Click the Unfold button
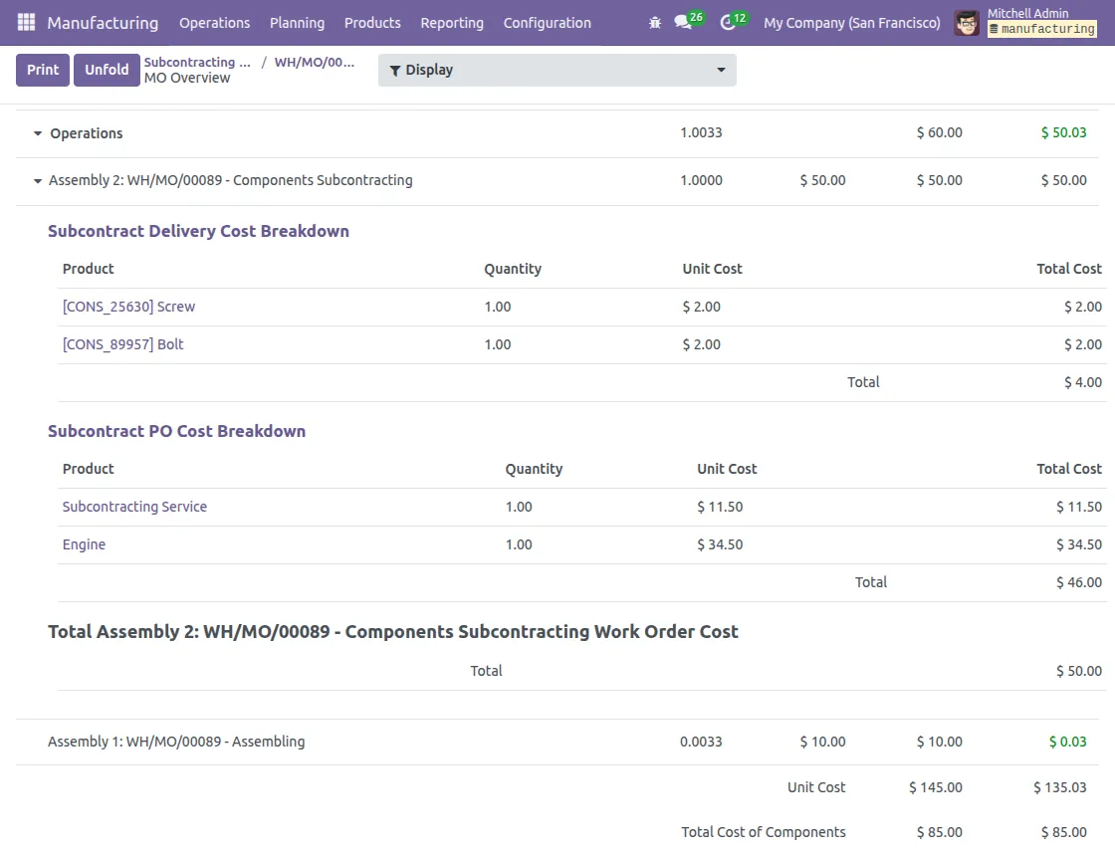1115x857 pixels. coord(107,70)
